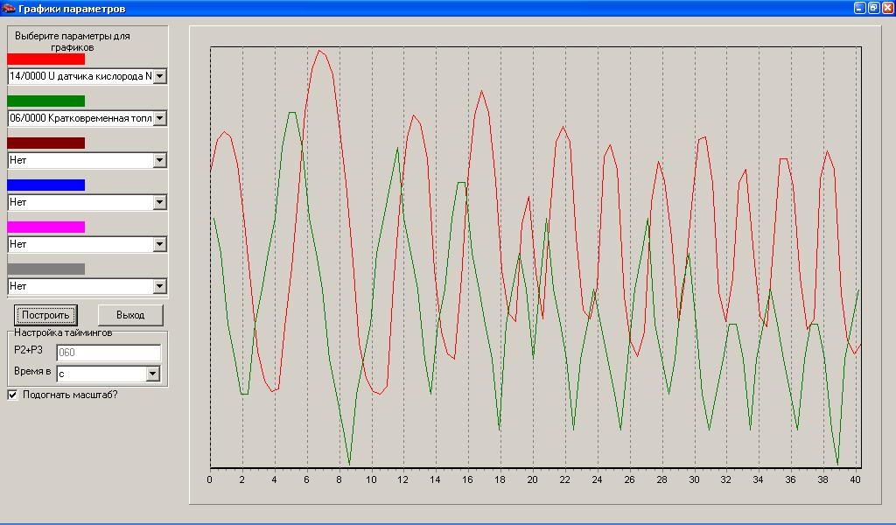Click the P2+P3 timing input field

pos(108,353)
